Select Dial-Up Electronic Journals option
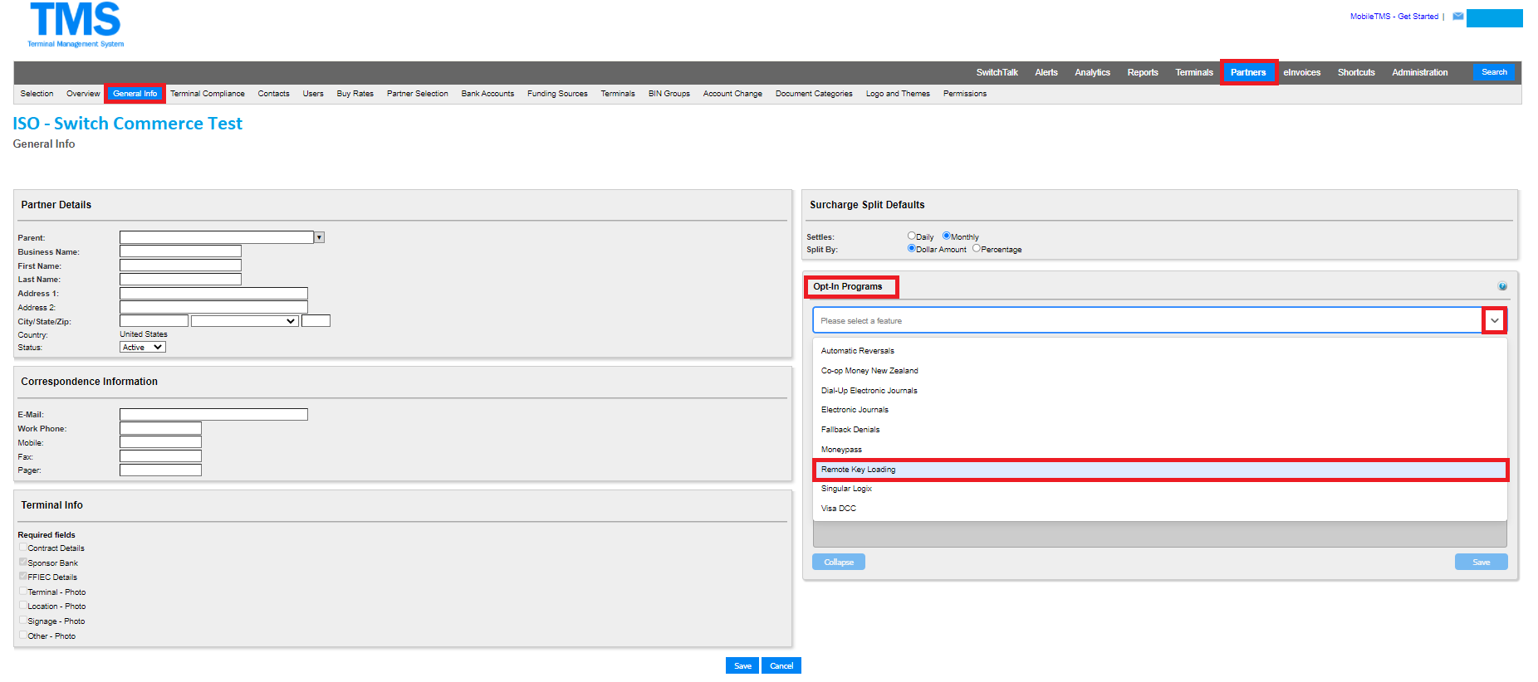This screenshot has width=1538, height=682. pos(1160,391)
